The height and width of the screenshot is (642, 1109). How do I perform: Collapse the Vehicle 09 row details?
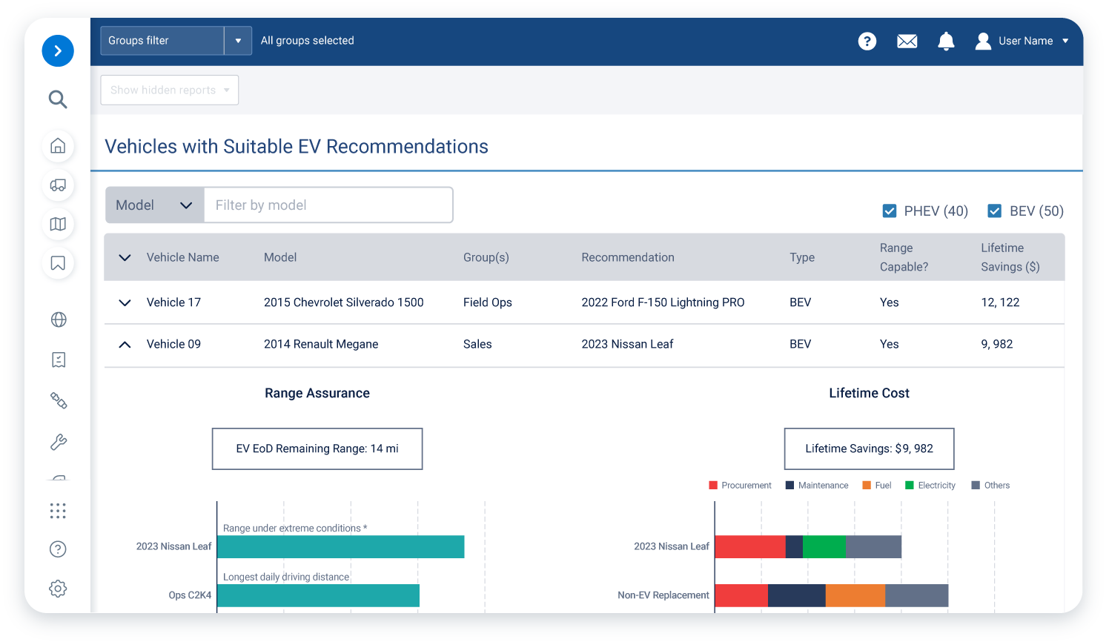click(x=125, y=345)
